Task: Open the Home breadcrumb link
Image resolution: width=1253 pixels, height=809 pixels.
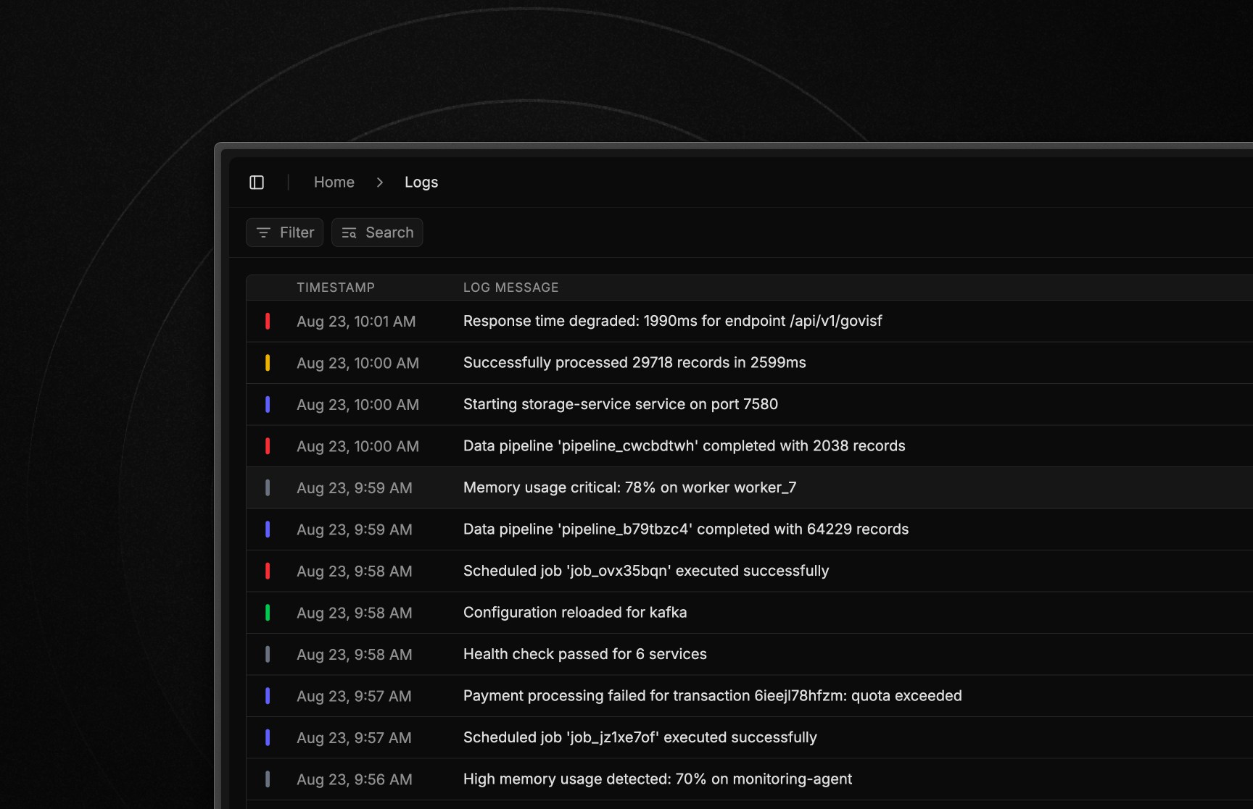Action: [334, 183]
